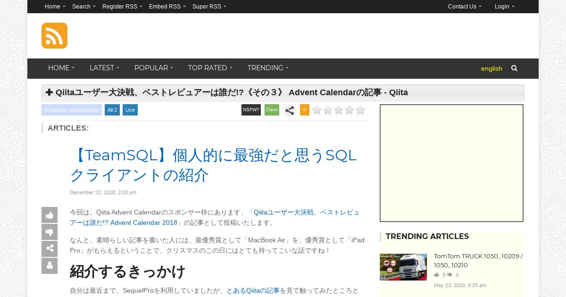The height and width of the screenshot is (297, 566).
Task: Open TomTom TRUCK 1050_10209 trending article
Action: (478, 261)
